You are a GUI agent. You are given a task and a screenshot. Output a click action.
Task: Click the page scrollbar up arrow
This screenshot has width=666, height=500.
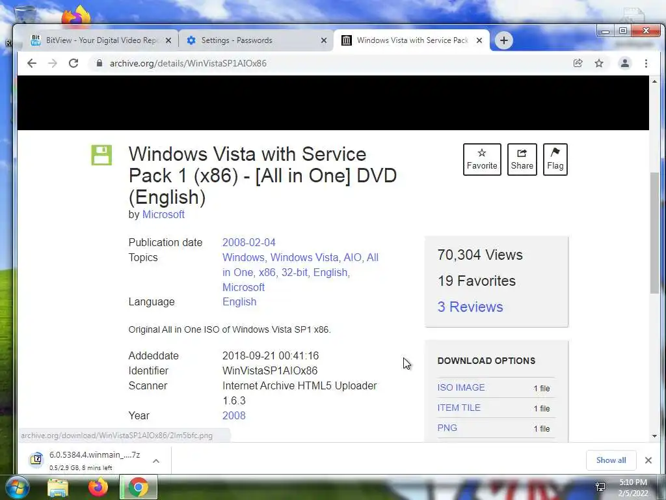coord(654,81)
